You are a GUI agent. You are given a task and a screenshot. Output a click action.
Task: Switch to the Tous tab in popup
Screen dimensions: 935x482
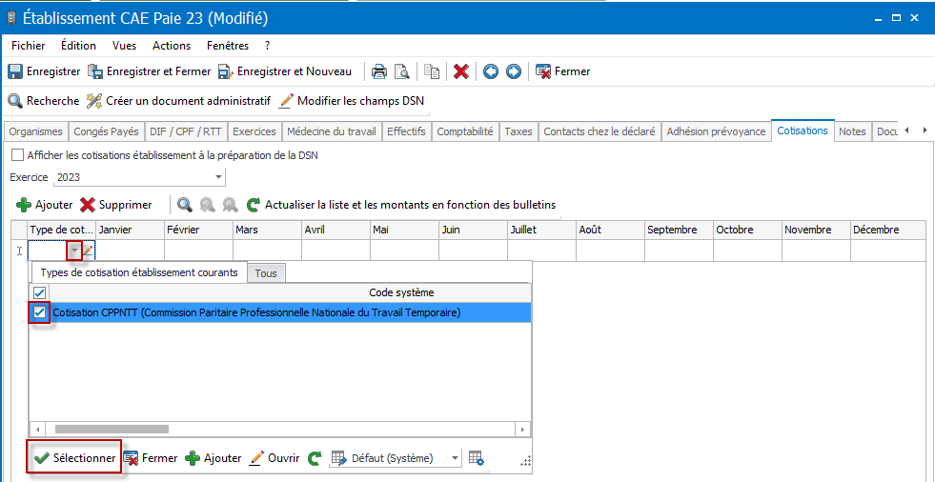pos(266,273)
